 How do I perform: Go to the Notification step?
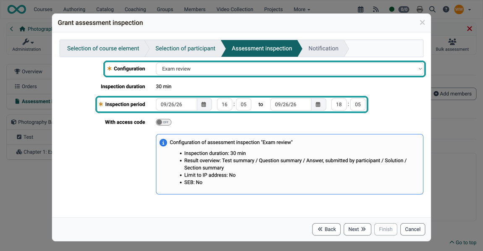pos(323,48)
